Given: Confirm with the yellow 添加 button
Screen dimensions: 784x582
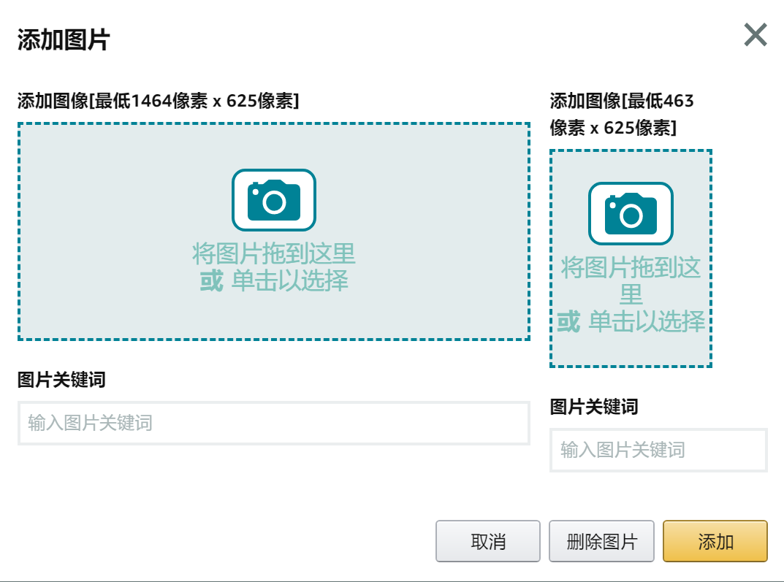Looking at the screenshot, I should click(x=715, y=541).
